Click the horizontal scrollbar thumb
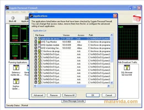This screenshot has height=110, width=144. (x=61, y=86)
